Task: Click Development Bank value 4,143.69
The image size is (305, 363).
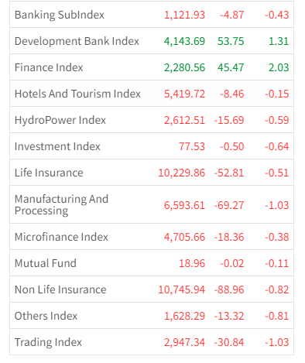Action: point(184,41)
